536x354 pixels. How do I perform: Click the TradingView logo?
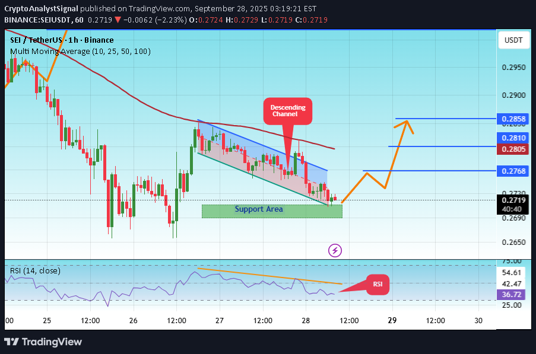tap(43, 342)
